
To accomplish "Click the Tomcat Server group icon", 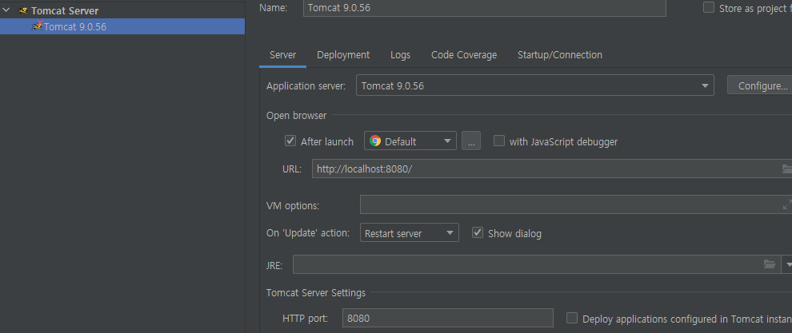I will 22,10.
